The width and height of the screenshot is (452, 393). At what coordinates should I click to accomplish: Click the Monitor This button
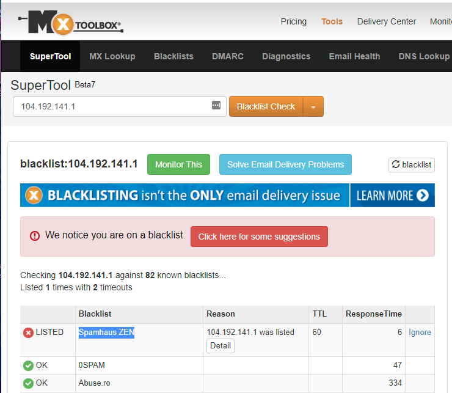tap(179, 164)
